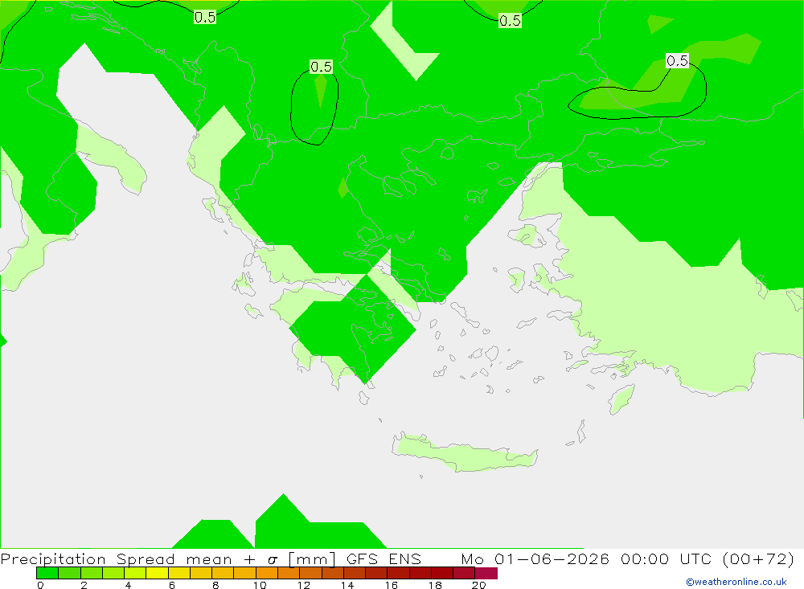Click the orange swatch at legend value 10

[267, 573]
